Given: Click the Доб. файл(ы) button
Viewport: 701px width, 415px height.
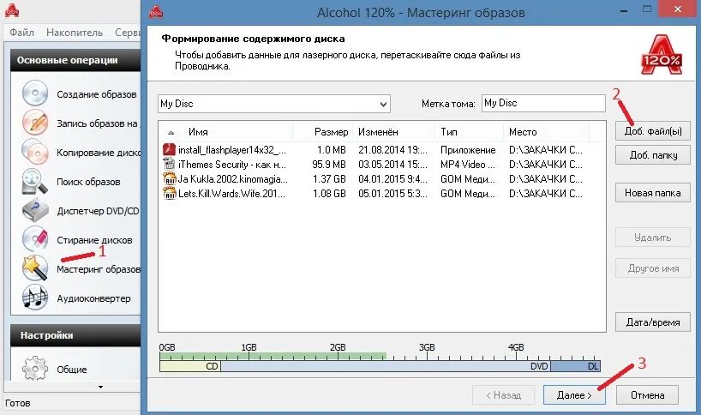Looking at the screenshot, I should point(653,131).
